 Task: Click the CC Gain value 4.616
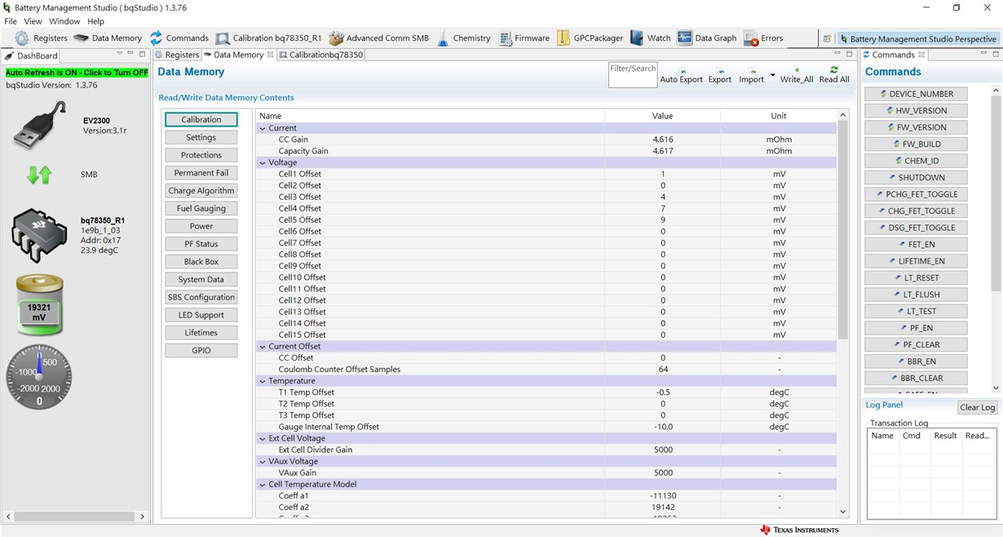[663, 140]
